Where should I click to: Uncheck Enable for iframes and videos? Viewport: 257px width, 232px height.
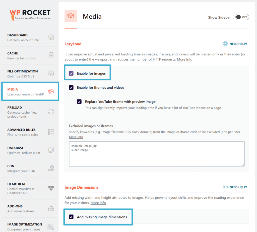(71, 87)
